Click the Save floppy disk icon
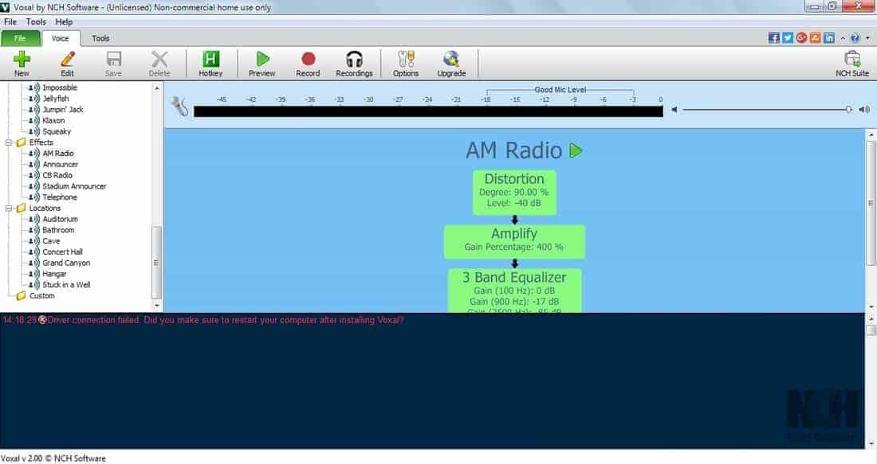877x464 pixels. click(113, 63)
